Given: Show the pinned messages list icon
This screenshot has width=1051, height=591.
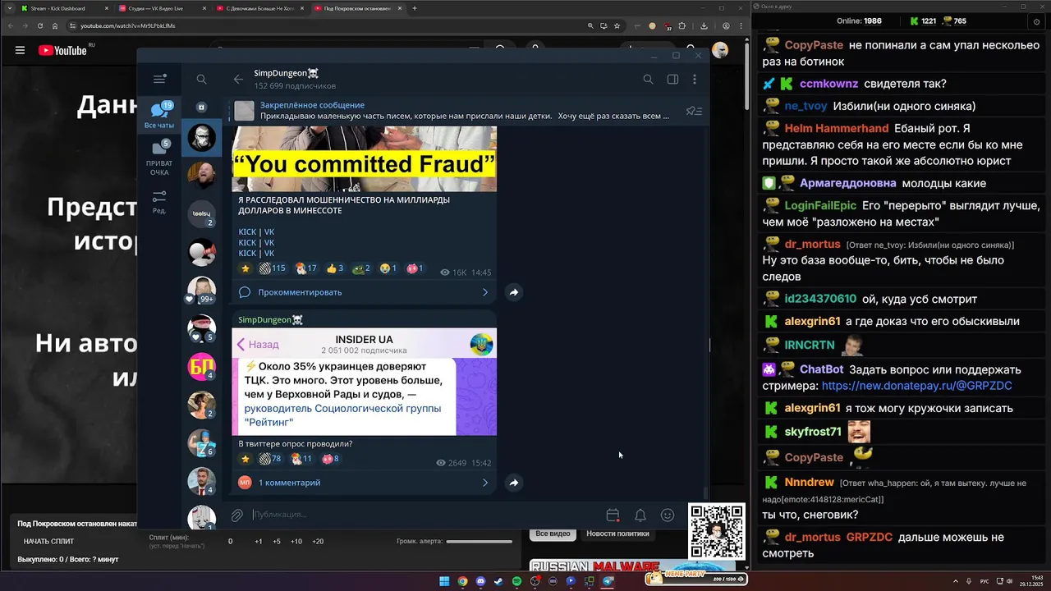Looking at the screenshot, I should tap(694, 111).
